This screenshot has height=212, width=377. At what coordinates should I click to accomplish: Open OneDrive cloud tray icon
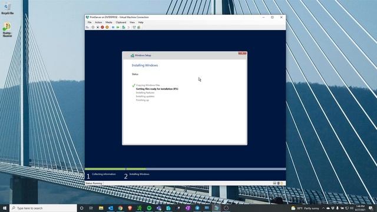(328, 208)
